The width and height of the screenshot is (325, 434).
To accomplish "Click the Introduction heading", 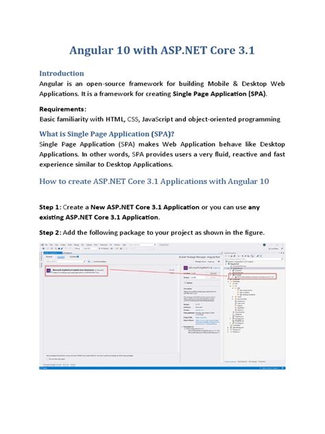I will point(61,73).
